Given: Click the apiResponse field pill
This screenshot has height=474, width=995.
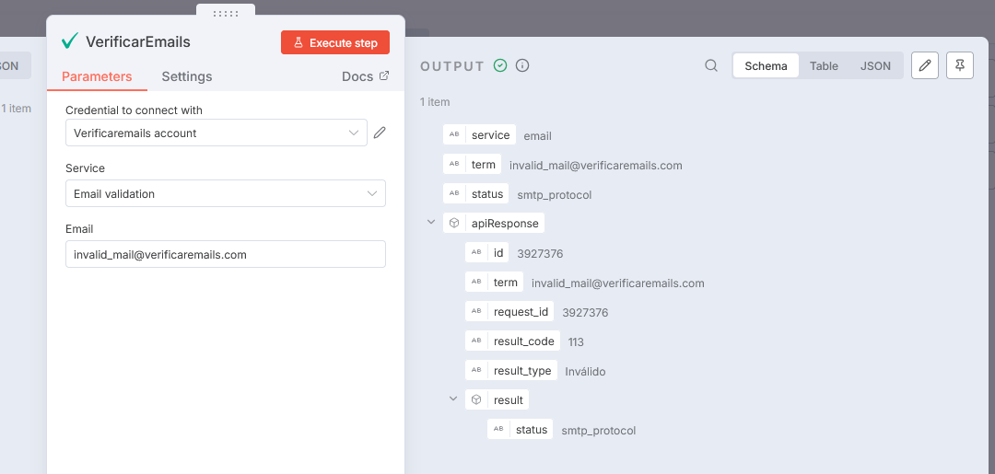Looking at the screenshot, I should (494, 223).
